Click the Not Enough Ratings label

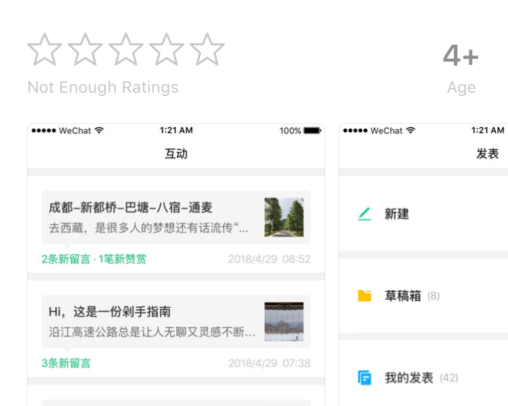coord(103,87)
